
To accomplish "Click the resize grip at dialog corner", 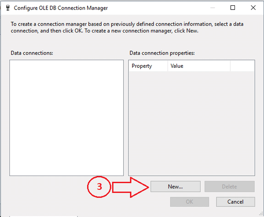I will pyautogui.click(x=261, y=213).
